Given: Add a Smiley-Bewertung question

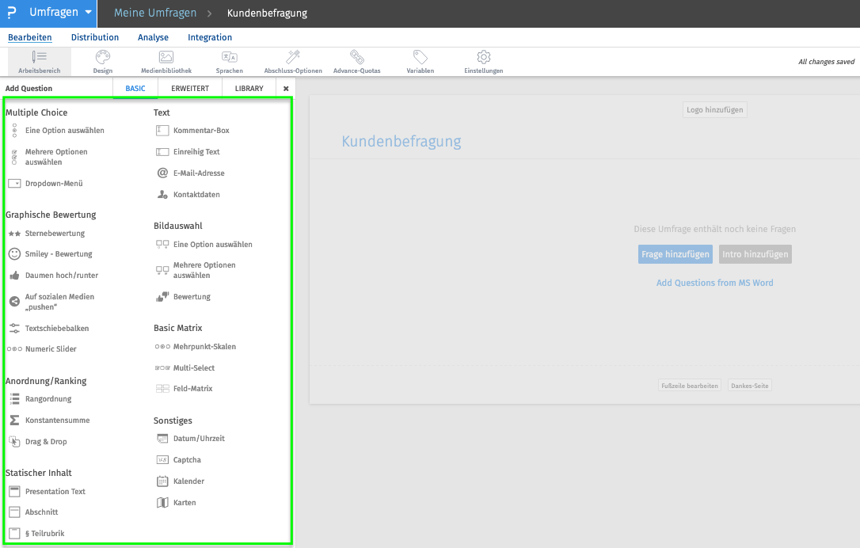Looking at the screenshot, I should tap(58, 254).
